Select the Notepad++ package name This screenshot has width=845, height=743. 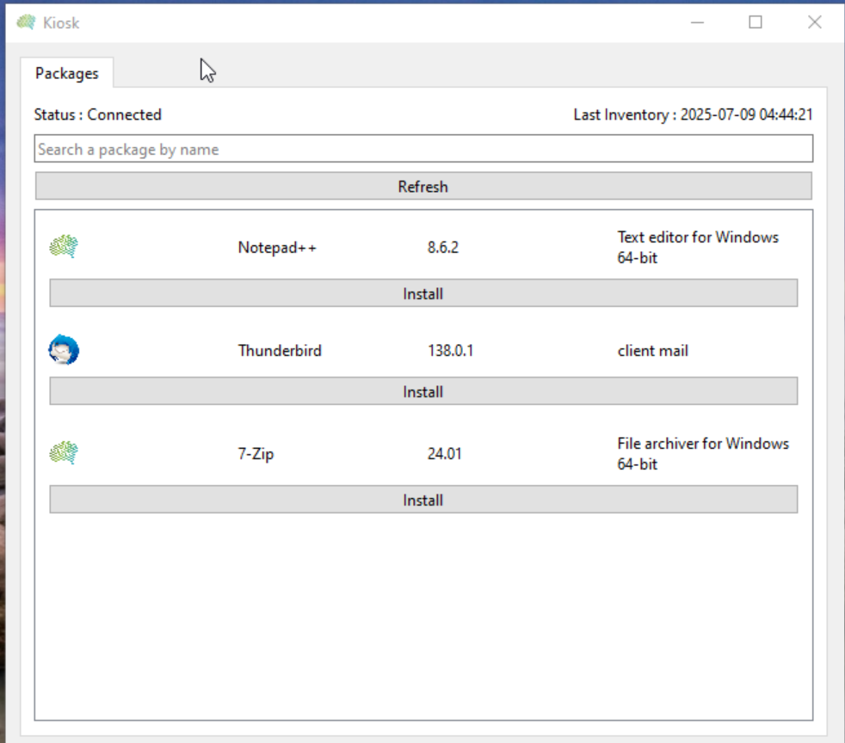(x=277, y=248)
